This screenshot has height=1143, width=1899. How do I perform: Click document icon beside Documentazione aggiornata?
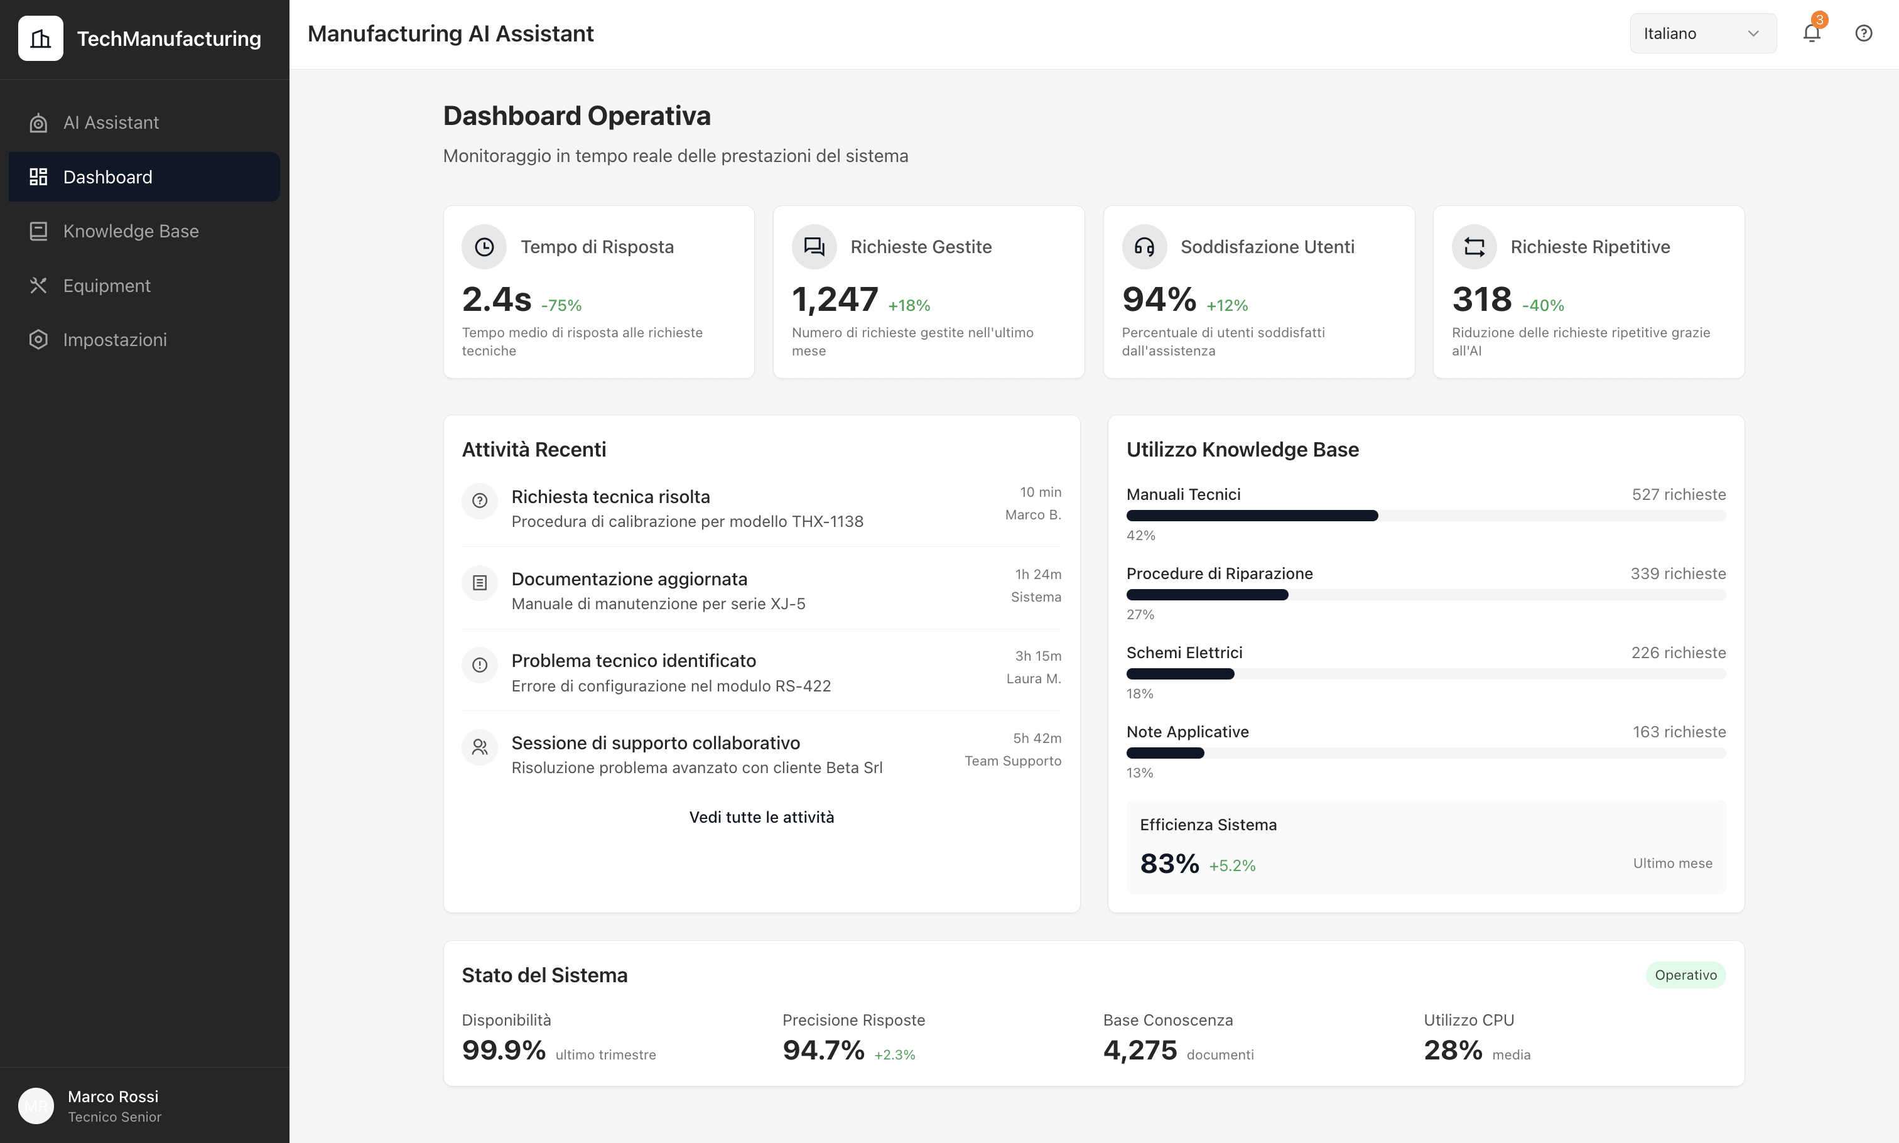[x=480, y=583]
